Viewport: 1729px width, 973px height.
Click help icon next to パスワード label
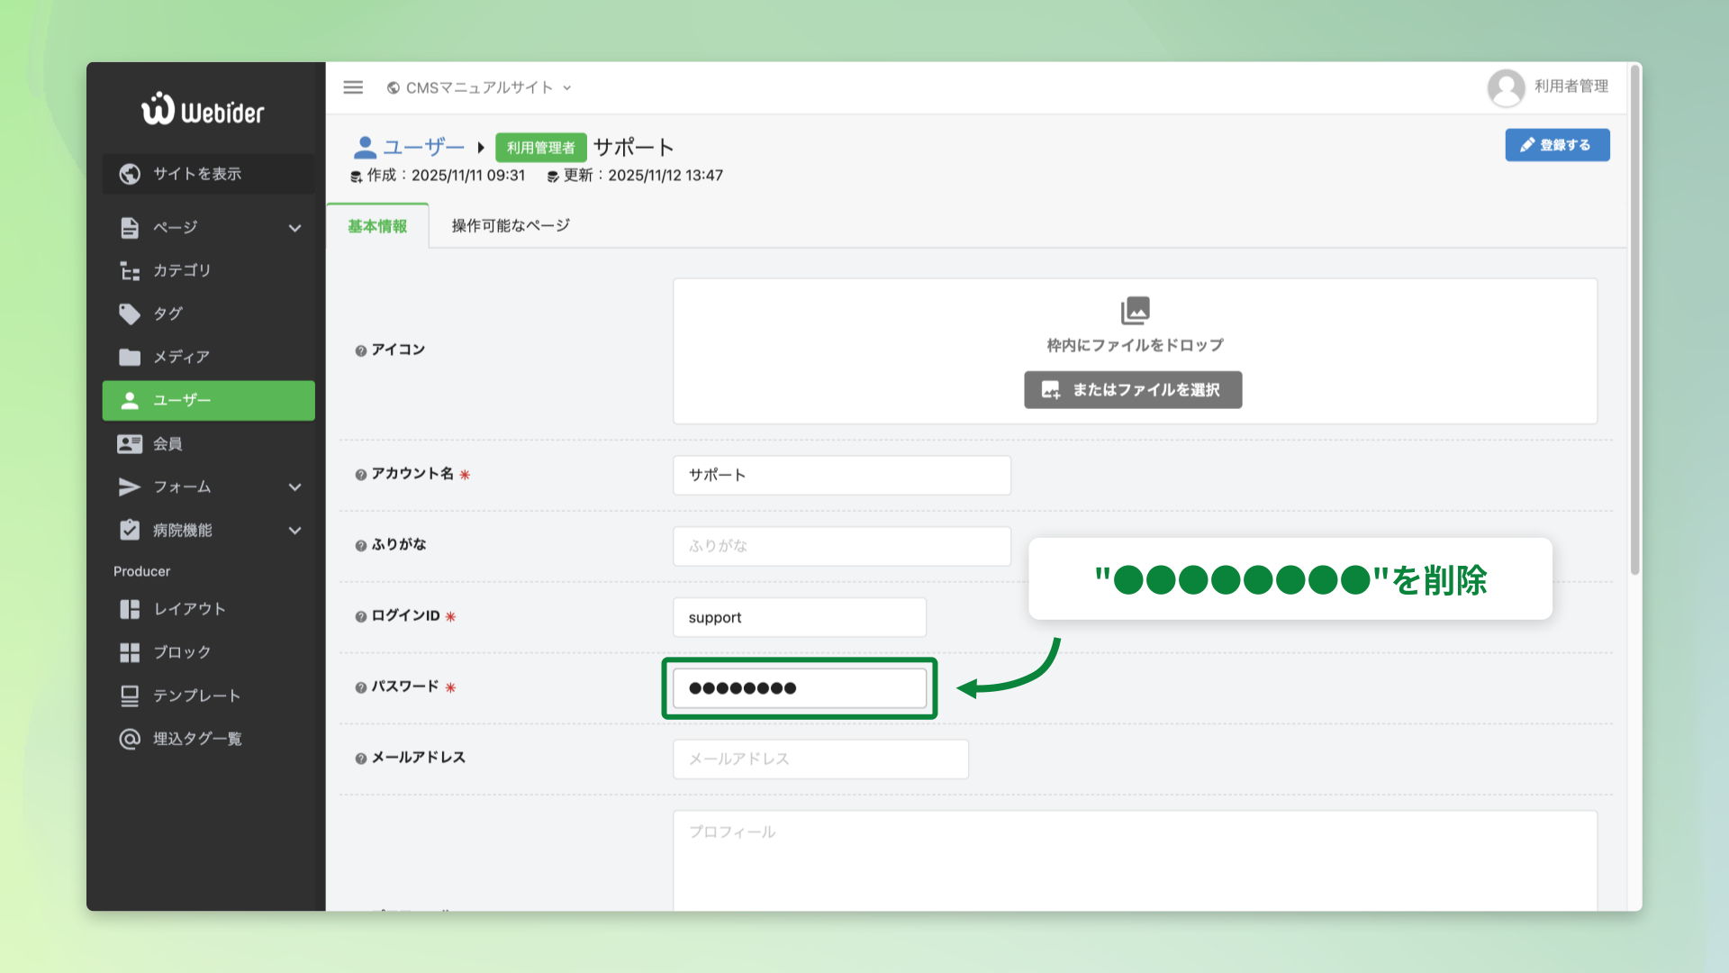pyautogui.click(x=360, y=687)
